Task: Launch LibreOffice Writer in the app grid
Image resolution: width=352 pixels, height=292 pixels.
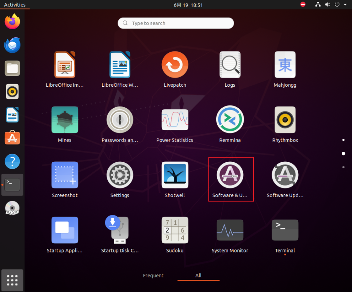Action: (x=120, y=64)
